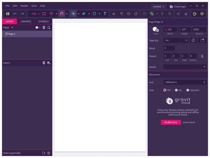210x158 pixels.
Task: Expand the Pages dropdown arrow
Action: (12, 28)
